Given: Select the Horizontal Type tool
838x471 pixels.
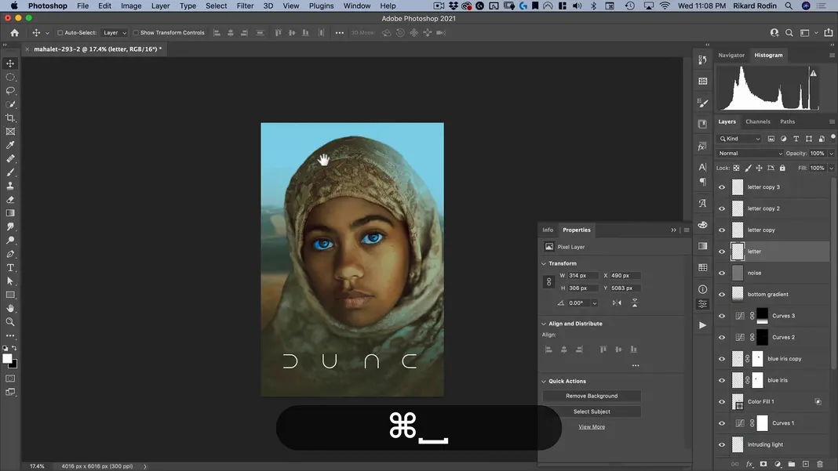Looking at the screenshot, I should tap(10, 267).
